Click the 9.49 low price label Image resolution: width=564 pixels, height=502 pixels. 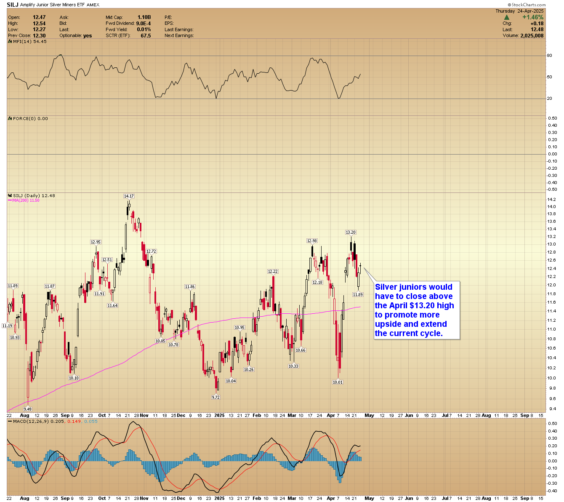pos(28,409)
